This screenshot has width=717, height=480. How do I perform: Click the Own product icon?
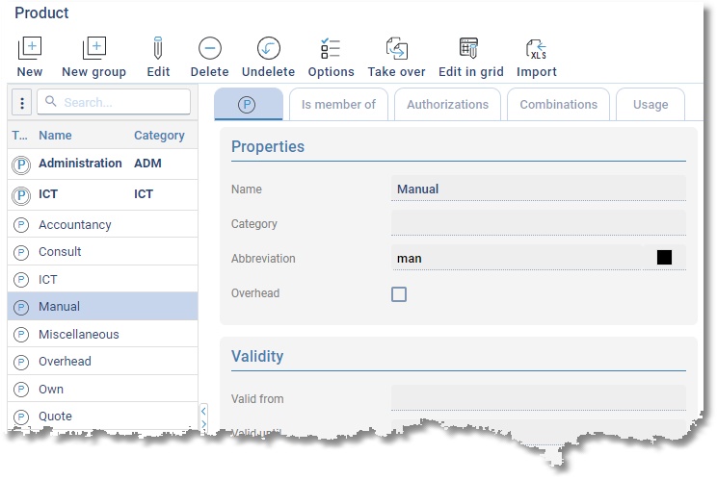click(21, 390)
